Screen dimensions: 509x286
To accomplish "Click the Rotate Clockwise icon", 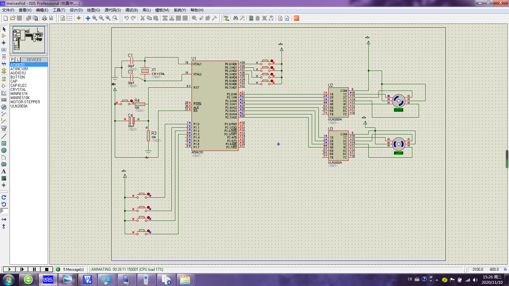I will [x=4, y=197].
